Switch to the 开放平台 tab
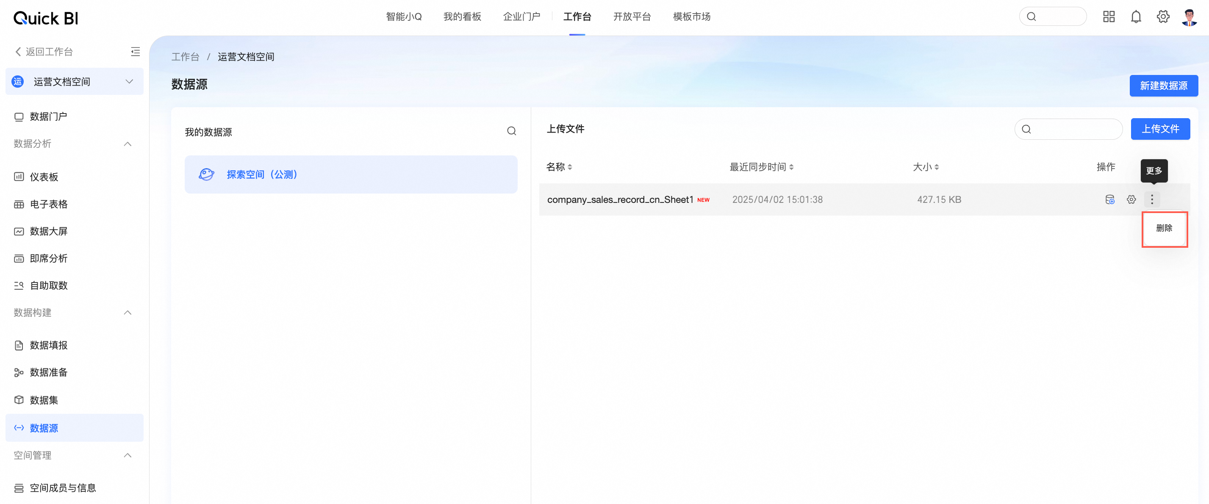 [x=632, y=17]
